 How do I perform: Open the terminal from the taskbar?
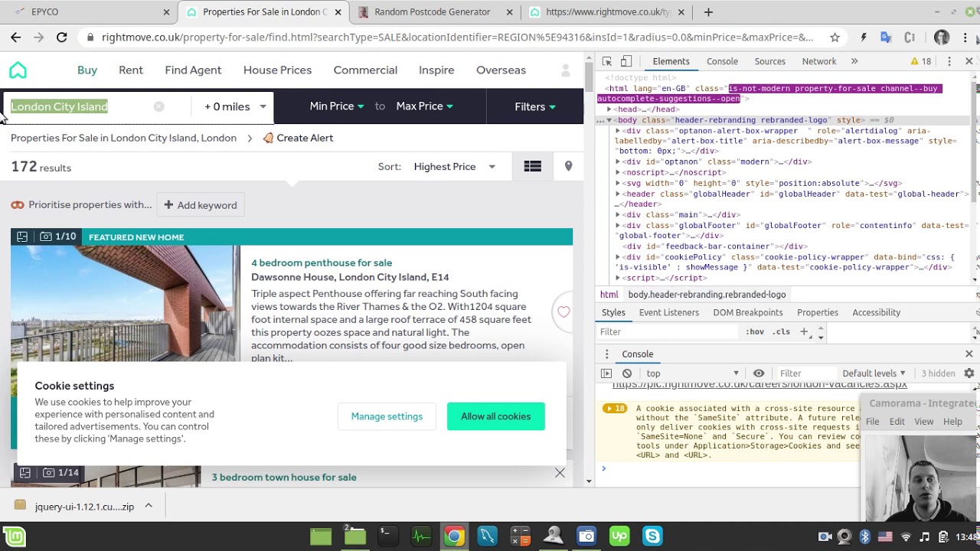[387, 536]
